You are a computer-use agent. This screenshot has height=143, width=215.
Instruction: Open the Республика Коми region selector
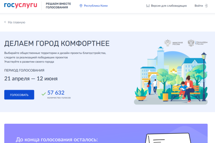coord(95,6)
